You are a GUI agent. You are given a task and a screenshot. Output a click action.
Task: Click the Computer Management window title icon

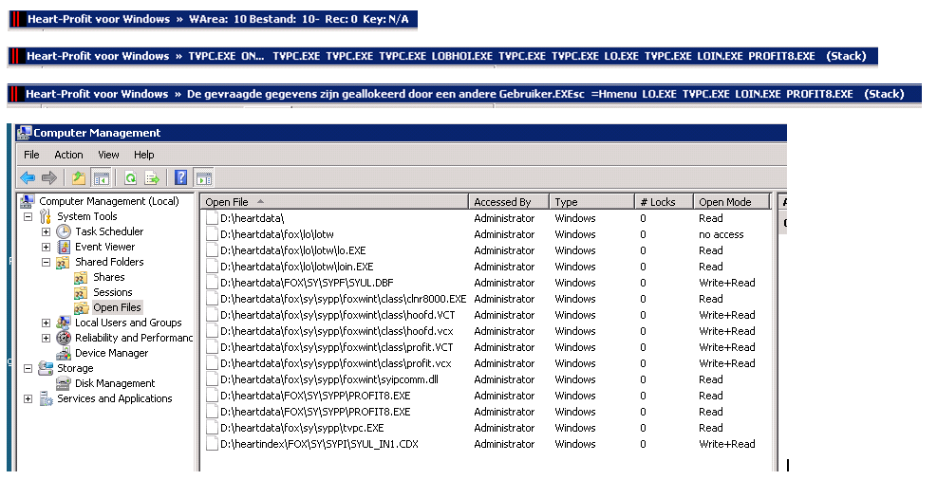click(24, 133)
